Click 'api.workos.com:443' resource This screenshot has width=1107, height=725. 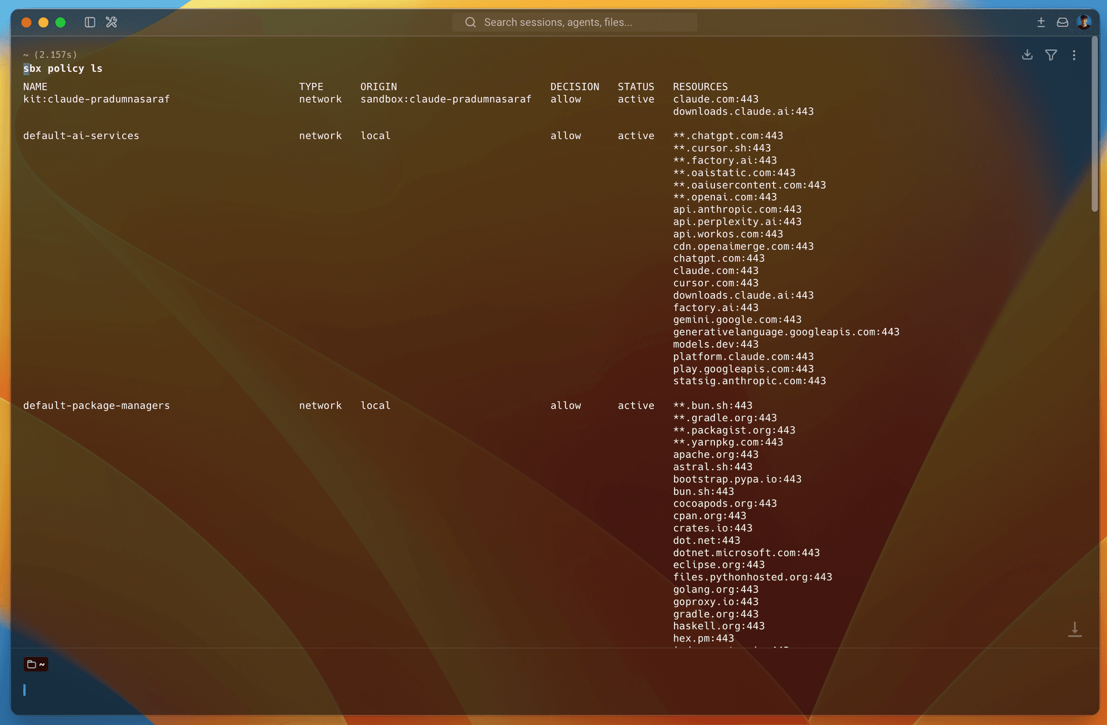pos(728,234)
